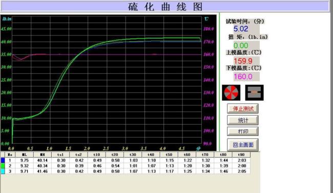Print the curve using 打印 button
The height and width of the screenshot is (193, 333).
[x=243, y=131]
